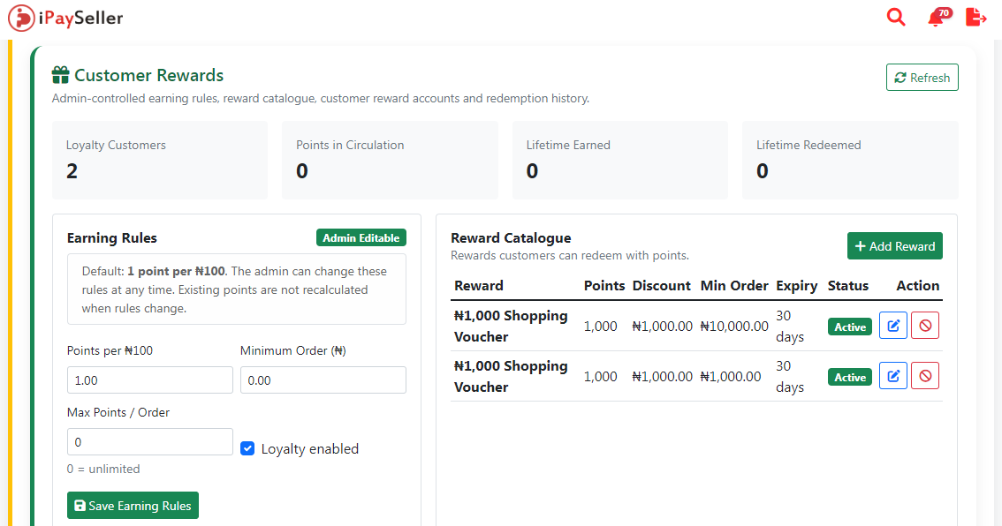The image size is (1002, 526).
Task: Click the Lifetime Redeemed card
Action: coord(850,161)
